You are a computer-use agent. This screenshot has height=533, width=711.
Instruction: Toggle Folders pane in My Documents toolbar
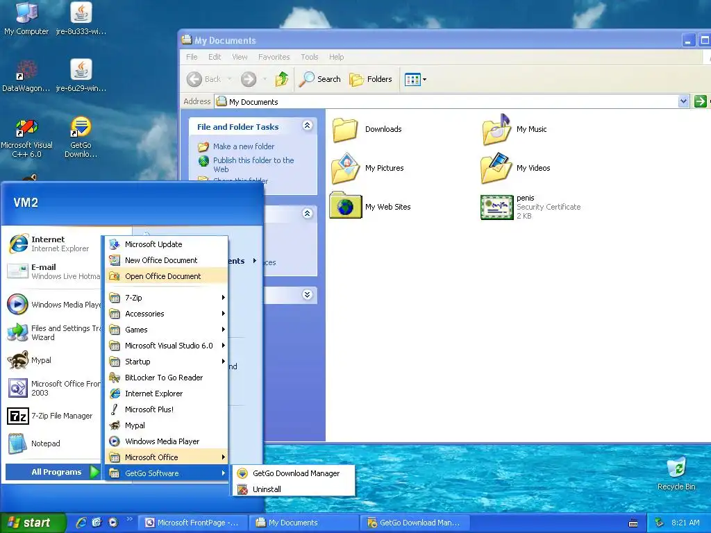pos(371,79)
